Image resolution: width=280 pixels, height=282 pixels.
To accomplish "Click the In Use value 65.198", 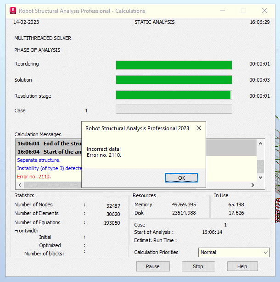I will coord(236,205).
